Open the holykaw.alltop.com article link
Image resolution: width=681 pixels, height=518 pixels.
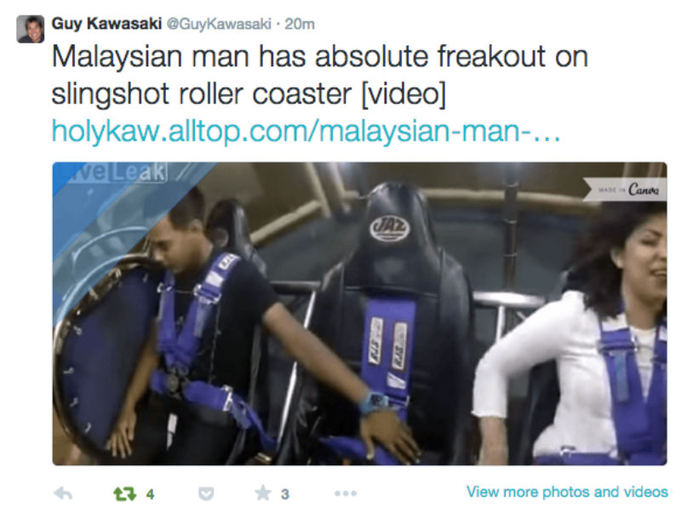tap(306, 131)
